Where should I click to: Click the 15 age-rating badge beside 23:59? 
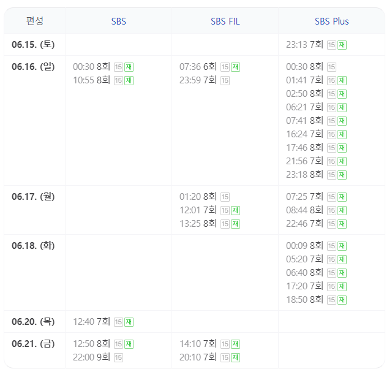coord(225,81)
